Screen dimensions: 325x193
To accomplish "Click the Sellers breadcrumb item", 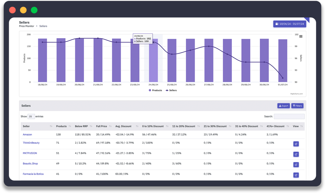I will click(x=43, y=26).
